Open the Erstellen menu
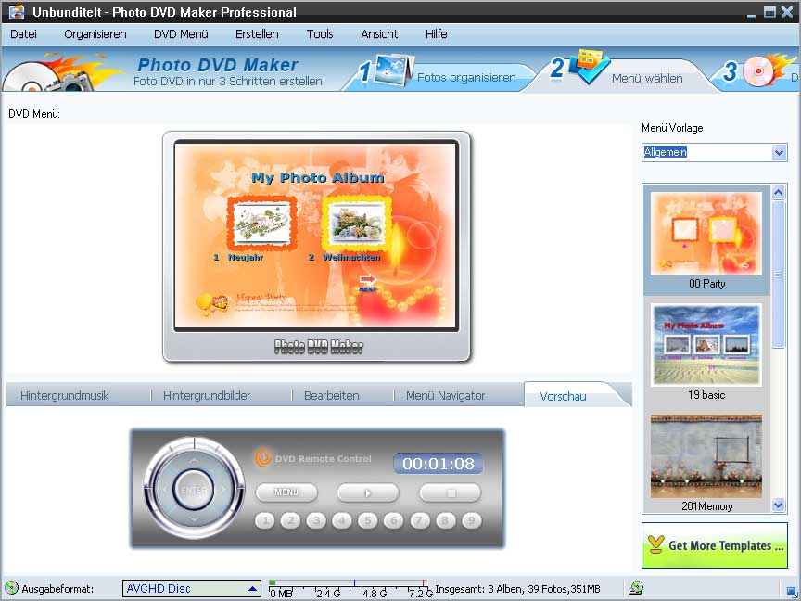Screen dimensions: 801x601 click(257, 34)
